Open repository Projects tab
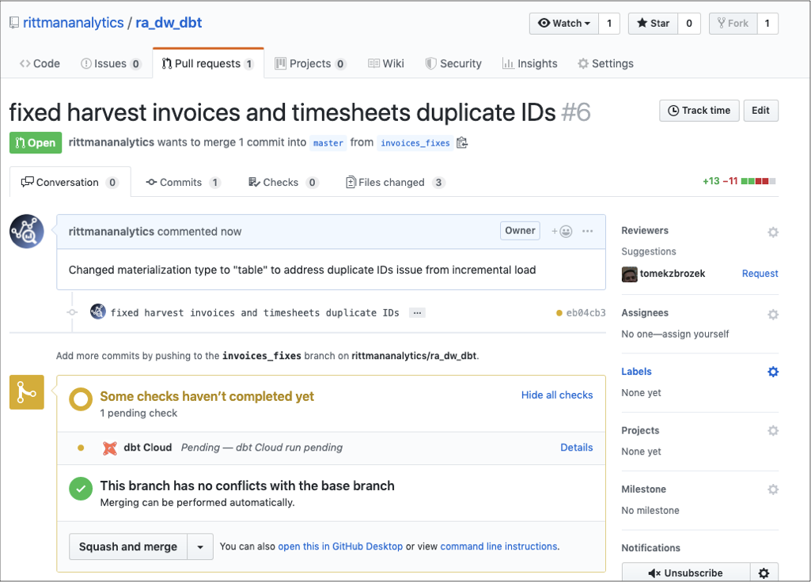811x582 pixels. [x=310, y=63]
